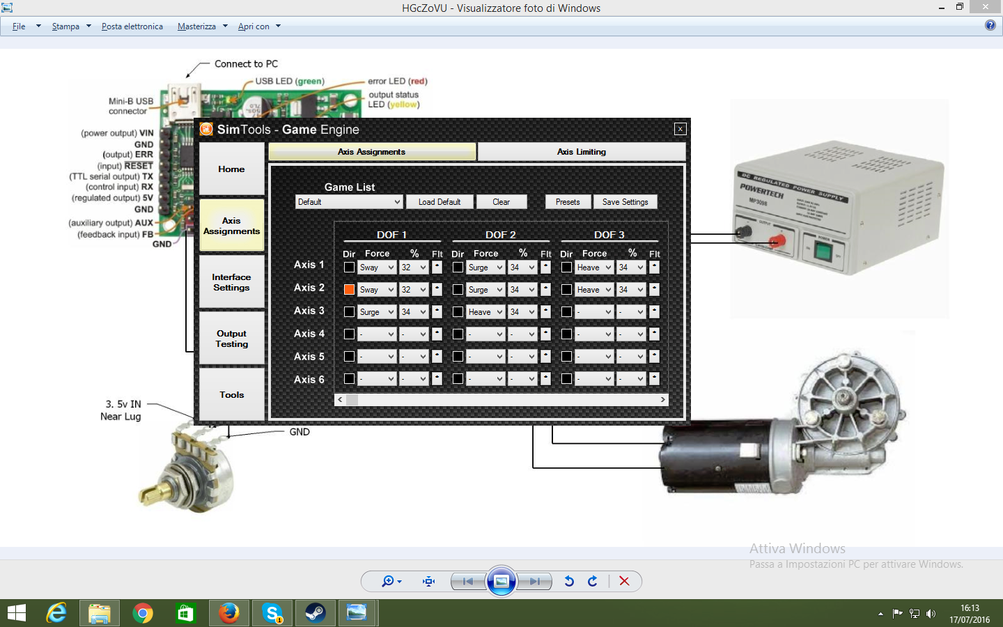Switch to Axis Limiting tab
This screenshot has width=1003, height=627.
pyautogui.click(x=582, y=152)
